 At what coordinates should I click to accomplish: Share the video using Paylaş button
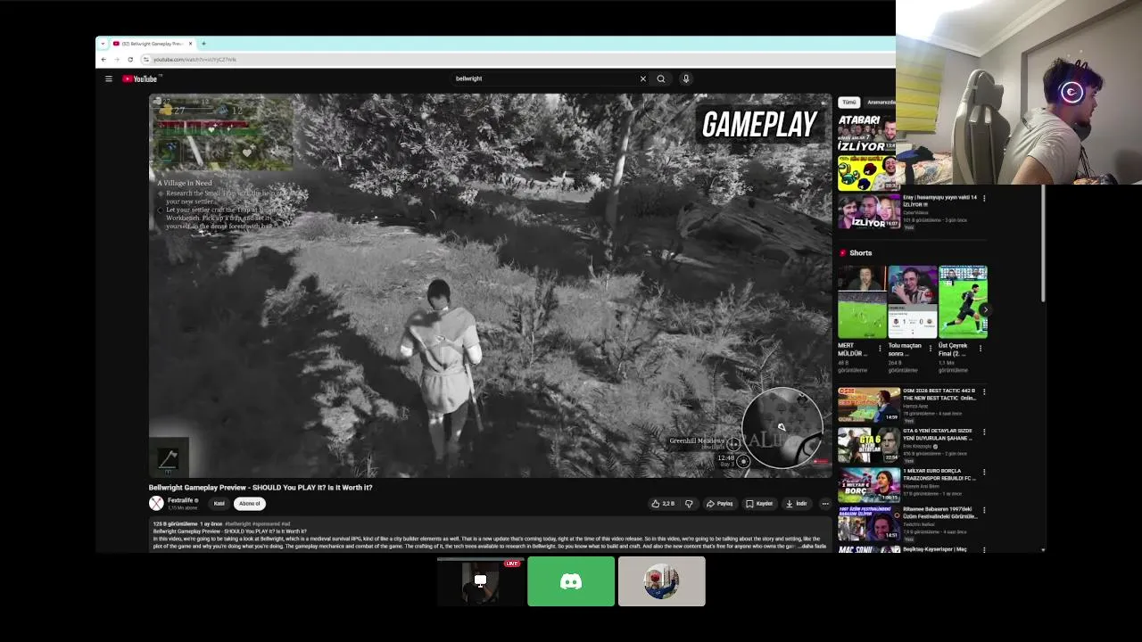(719, 504)
